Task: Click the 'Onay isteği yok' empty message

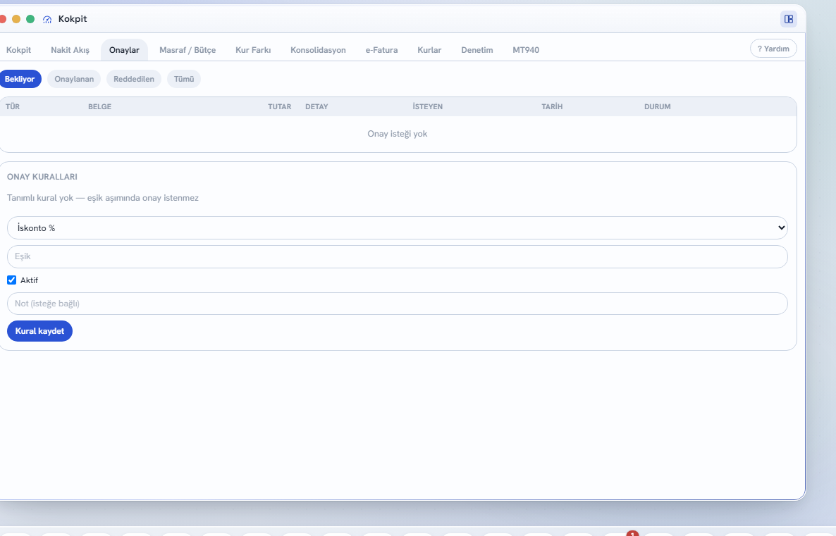Action: point(398,134)
